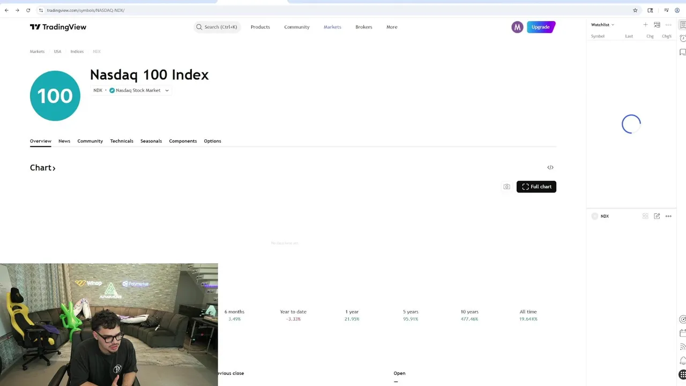Switch to the Options tab
Viewport: 686px width, 386px height.
pyautogui.click(x=212, y=141)
